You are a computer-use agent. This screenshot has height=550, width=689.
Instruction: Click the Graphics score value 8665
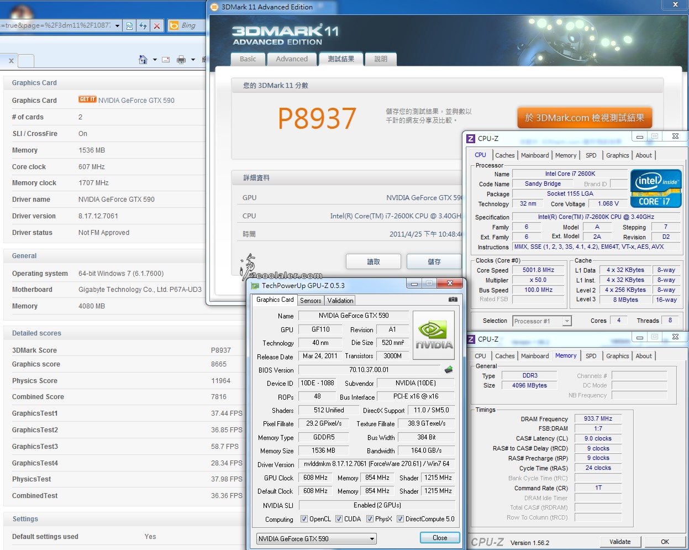(219, 364)
